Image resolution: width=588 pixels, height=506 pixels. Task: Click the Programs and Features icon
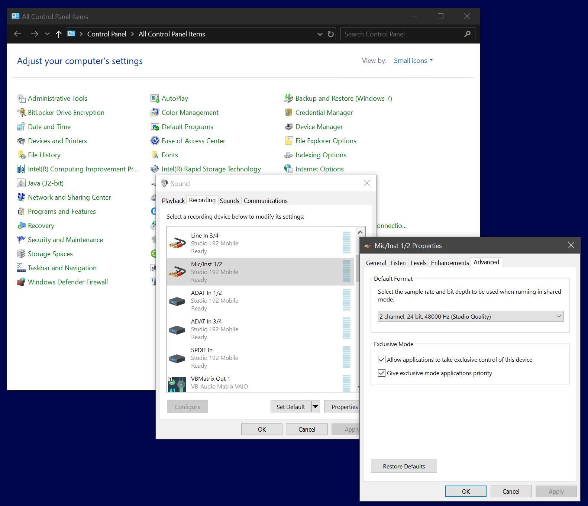(x=21, y=212)
